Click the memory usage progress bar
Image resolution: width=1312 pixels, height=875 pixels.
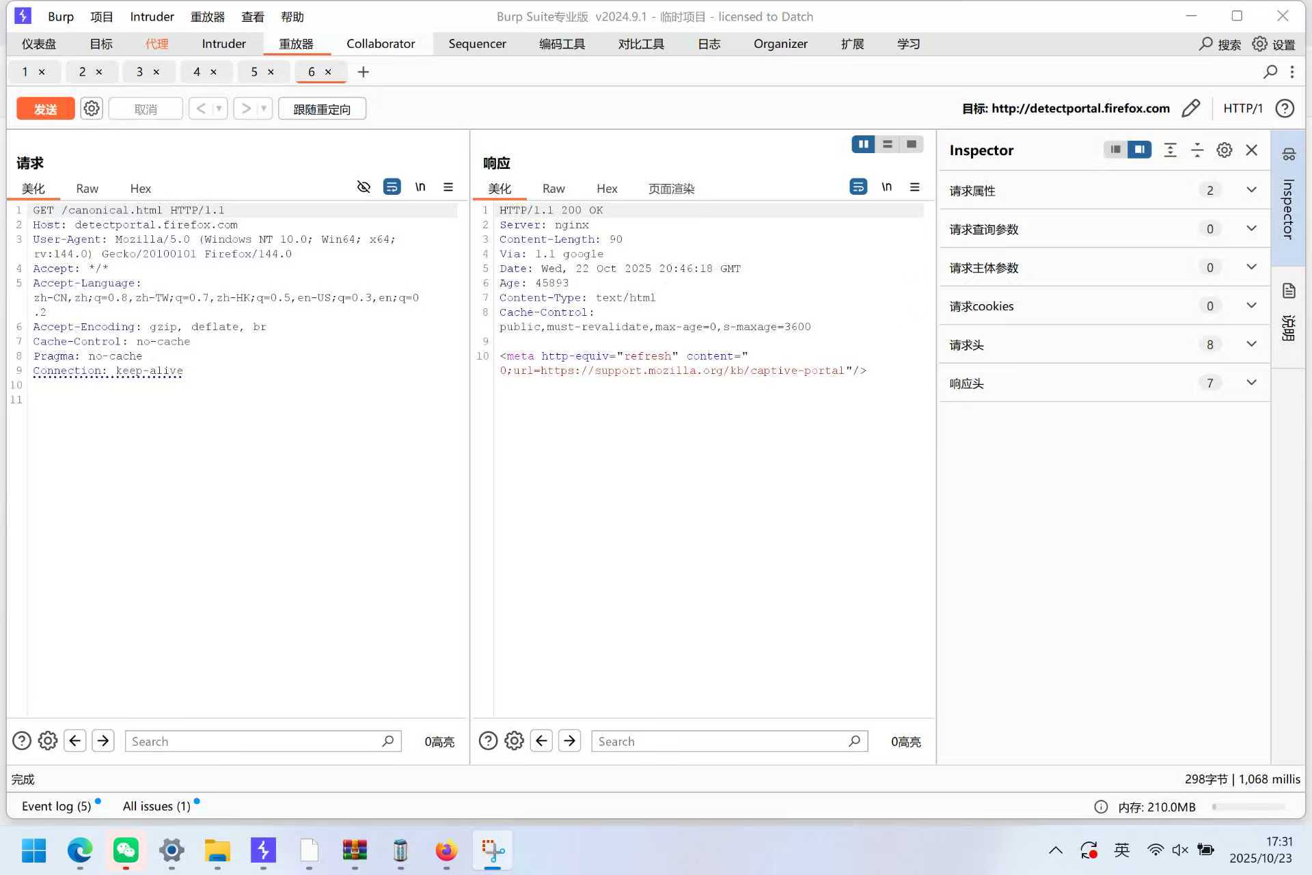1248,807
